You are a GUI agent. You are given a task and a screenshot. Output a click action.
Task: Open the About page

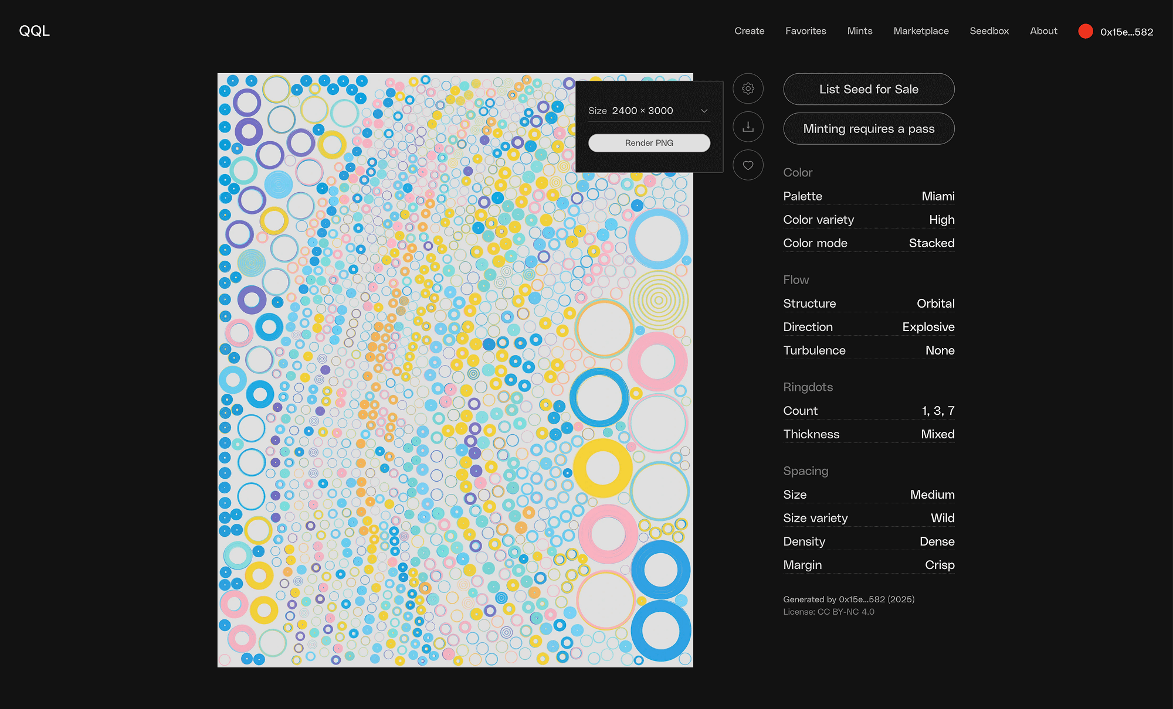point(1043,31)
